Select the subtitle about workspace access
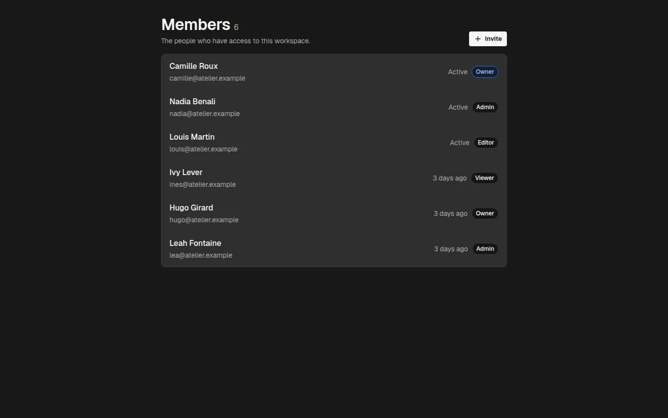668x418 pixels. (x=236, y=41)
